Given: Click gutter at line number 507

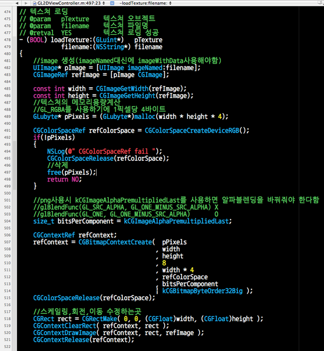Looking at the screenshot, I should coord(7,242).
